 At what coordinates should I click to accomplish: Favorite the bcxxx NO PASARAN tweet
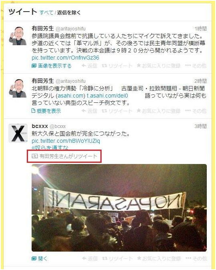(x=159, y=258)
